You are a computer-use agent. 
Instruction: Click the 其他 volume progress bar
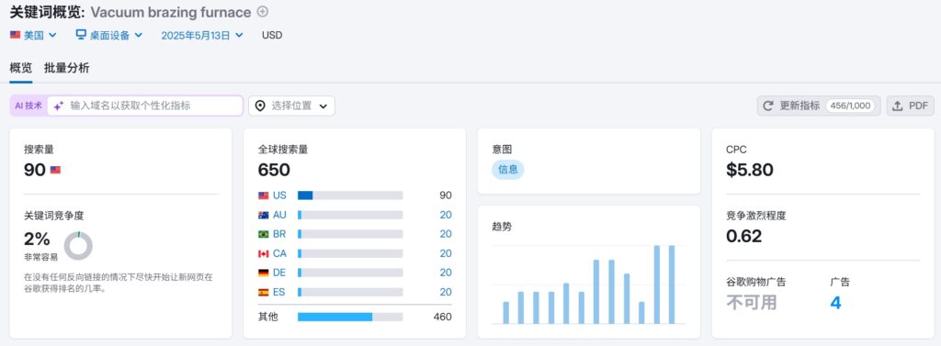tap(350, 317)
